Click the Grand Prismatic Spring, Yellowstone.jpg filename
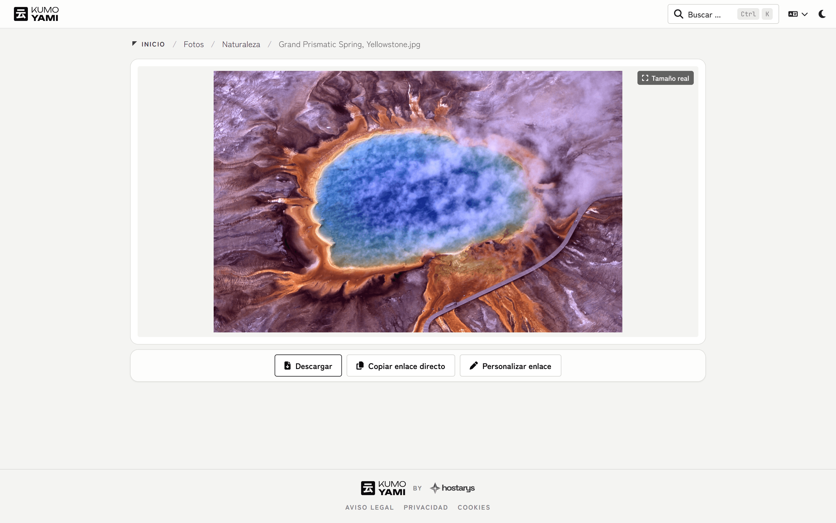Image resolution: width=836 pixels, height=523 pixels. pyautogui.click(x=349, y=44)
